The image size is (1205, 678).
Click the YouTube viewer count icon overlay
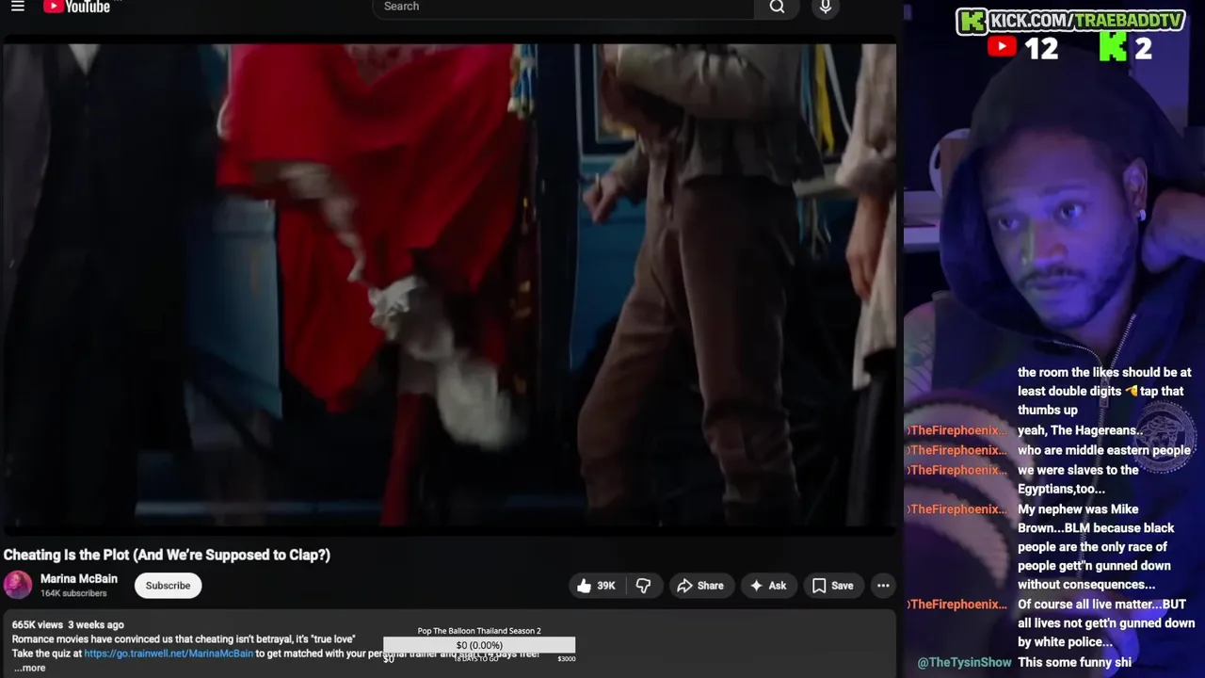[x=1002, y=47]
